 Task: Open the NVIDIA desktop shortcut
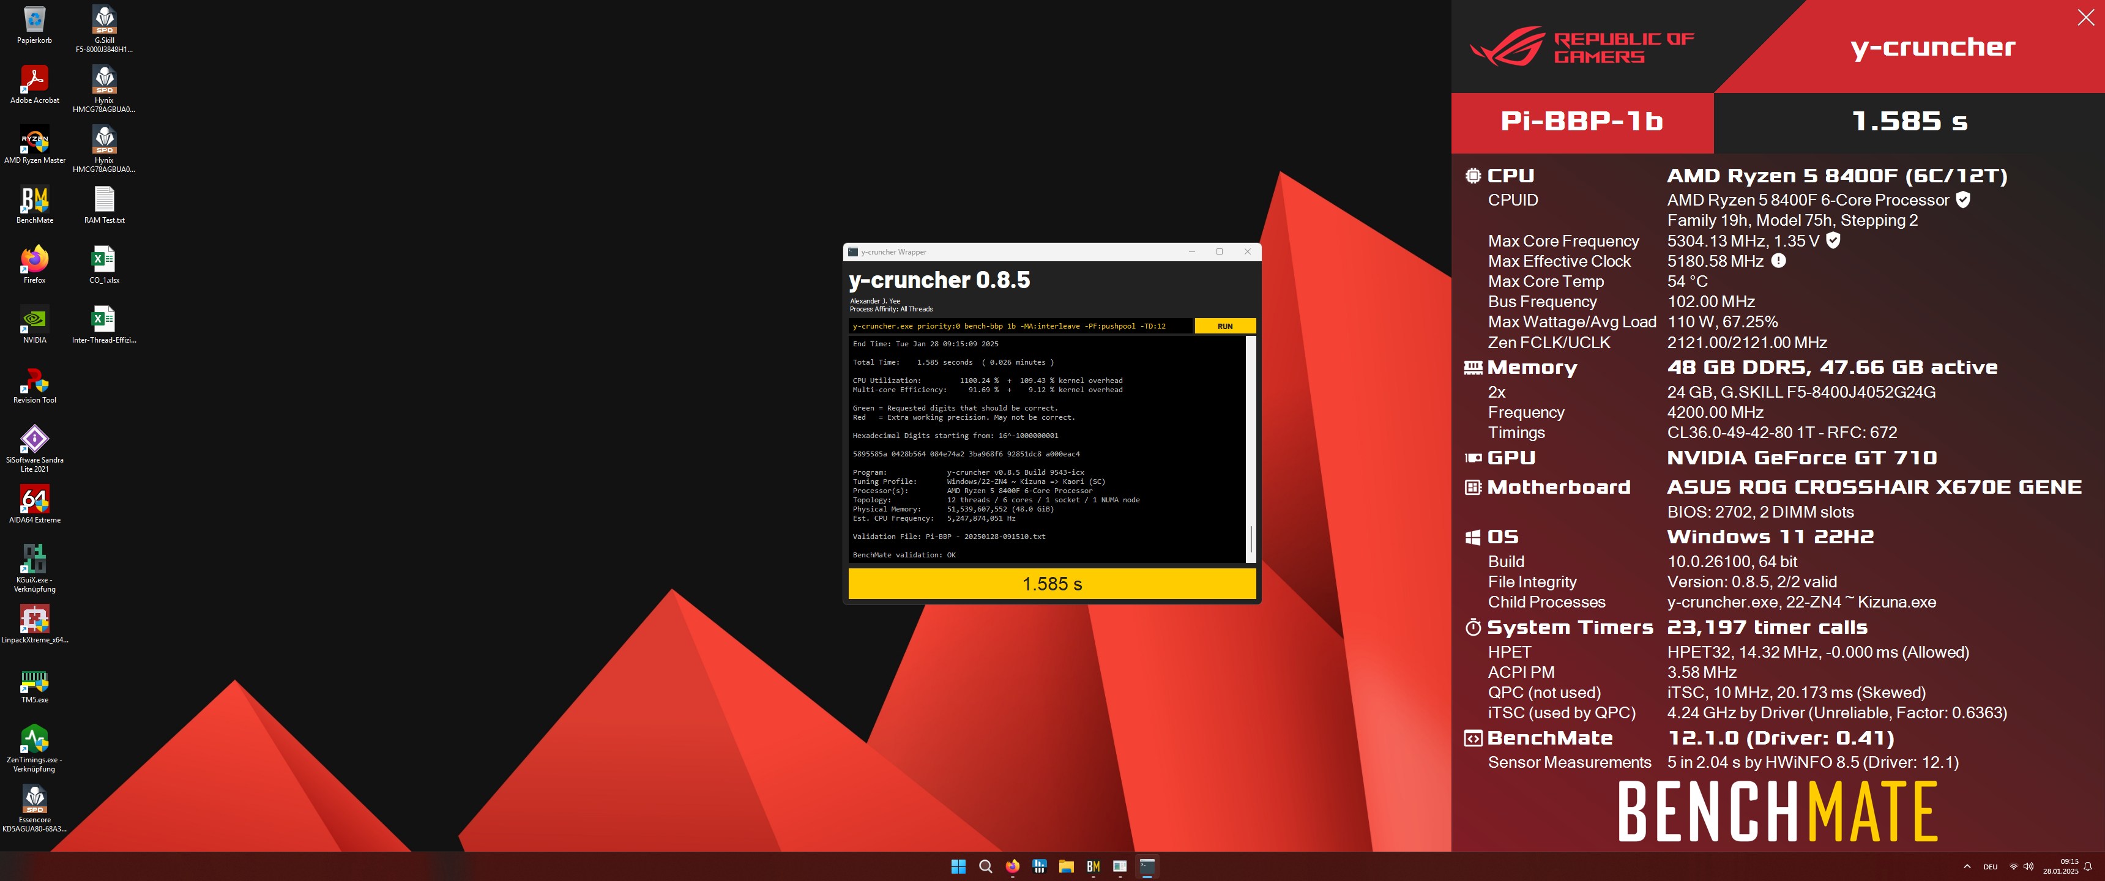click(34, 324)
